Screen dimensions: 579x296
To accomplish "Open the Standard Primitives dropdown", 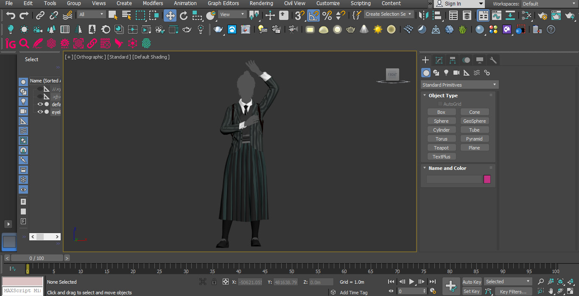I will [x=459, y=85].
